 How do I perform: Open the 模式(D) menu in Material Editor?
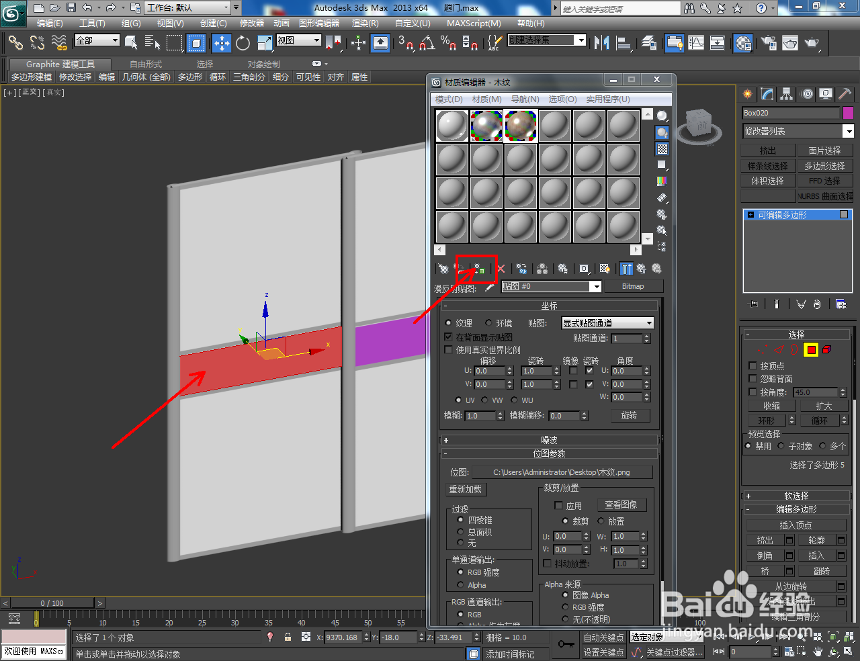pyautogui.click(x=449, y=99)
